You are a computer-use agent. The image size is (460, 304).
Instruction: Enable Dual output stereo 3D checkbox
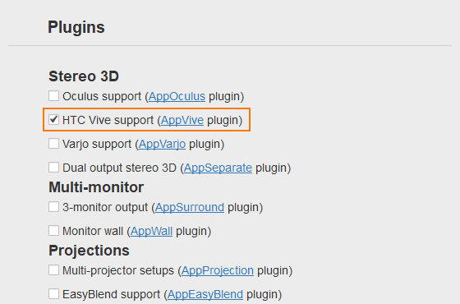click(x=53, y=168)
